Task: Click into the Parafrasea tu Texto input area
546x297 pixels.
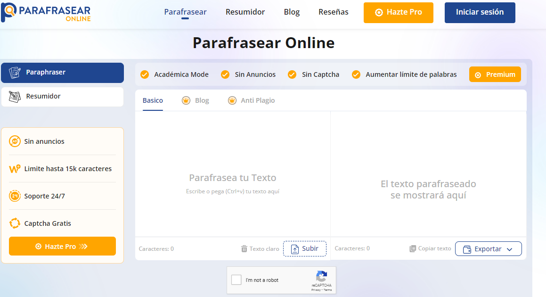Action: pyautogui.click(x=233, y=174)
